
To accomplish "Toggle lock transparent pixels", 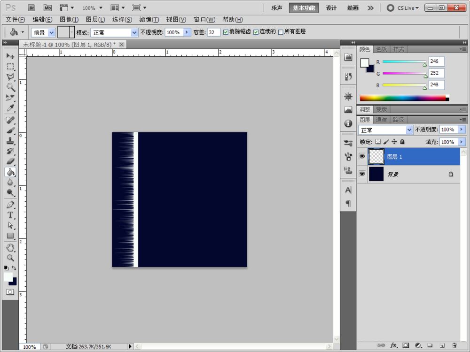I will [x=378, y=142].
